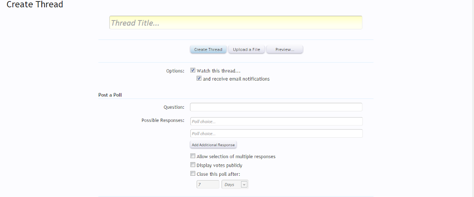This screenshot has height=197, width=474.
Task: Click the Thread Title input field
Action: [x=235, y=23]
